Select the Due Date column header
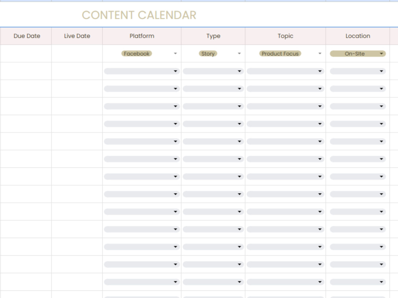 point(26,36)
